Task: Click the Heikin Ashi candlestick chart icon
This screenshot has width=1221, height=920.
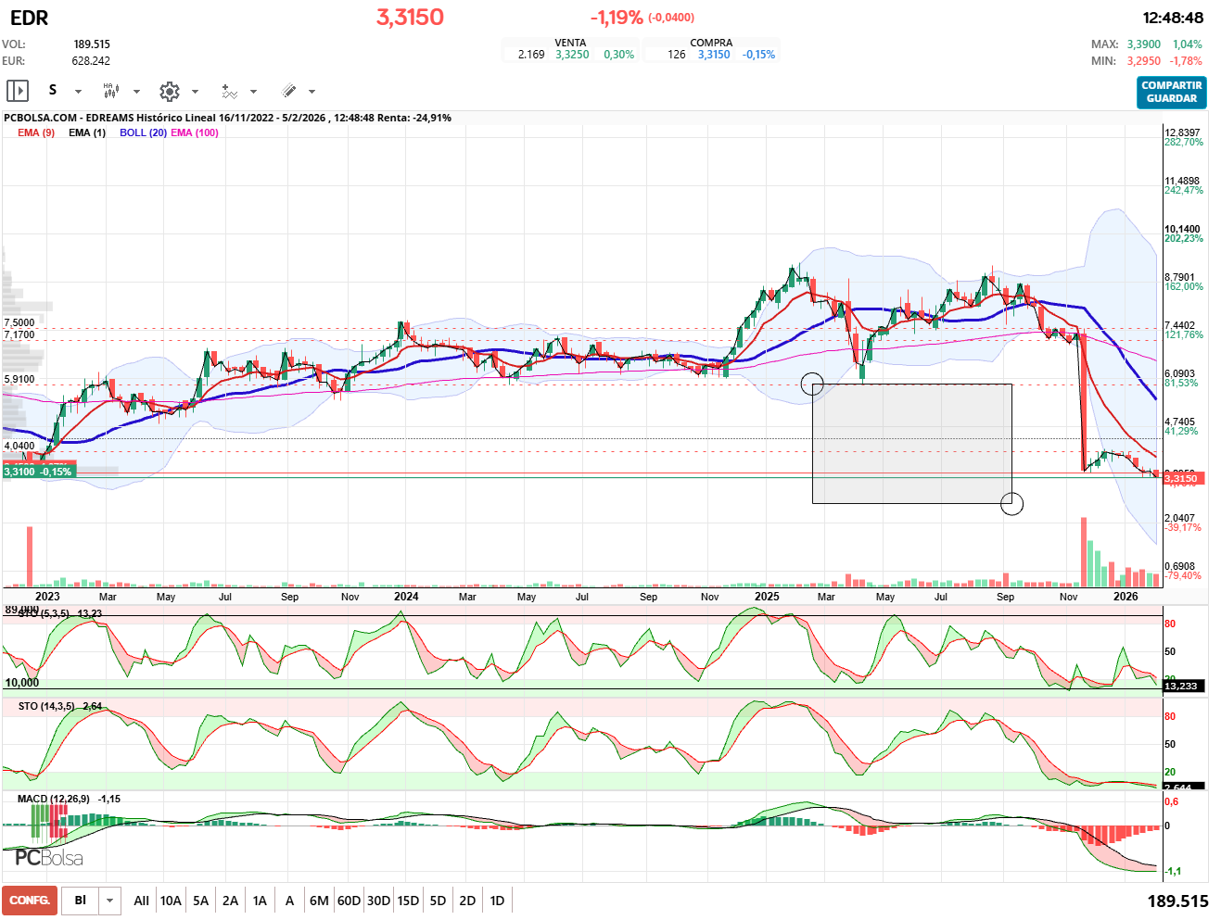Action: 110,91
